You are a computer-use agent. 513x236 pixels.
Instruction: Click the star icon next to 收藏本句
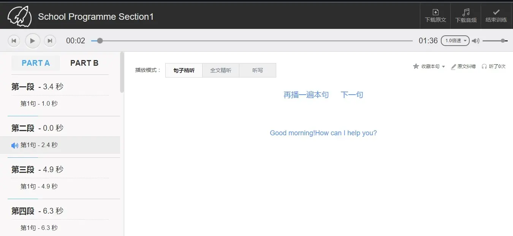tap(416, 66)
